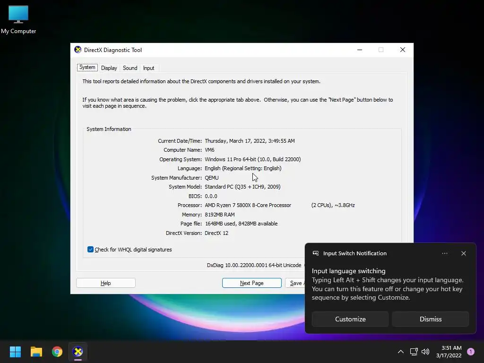This screenshot has width=484, height=363.
Task: Click the partially hidden Save button
Action: click(295, 283)
